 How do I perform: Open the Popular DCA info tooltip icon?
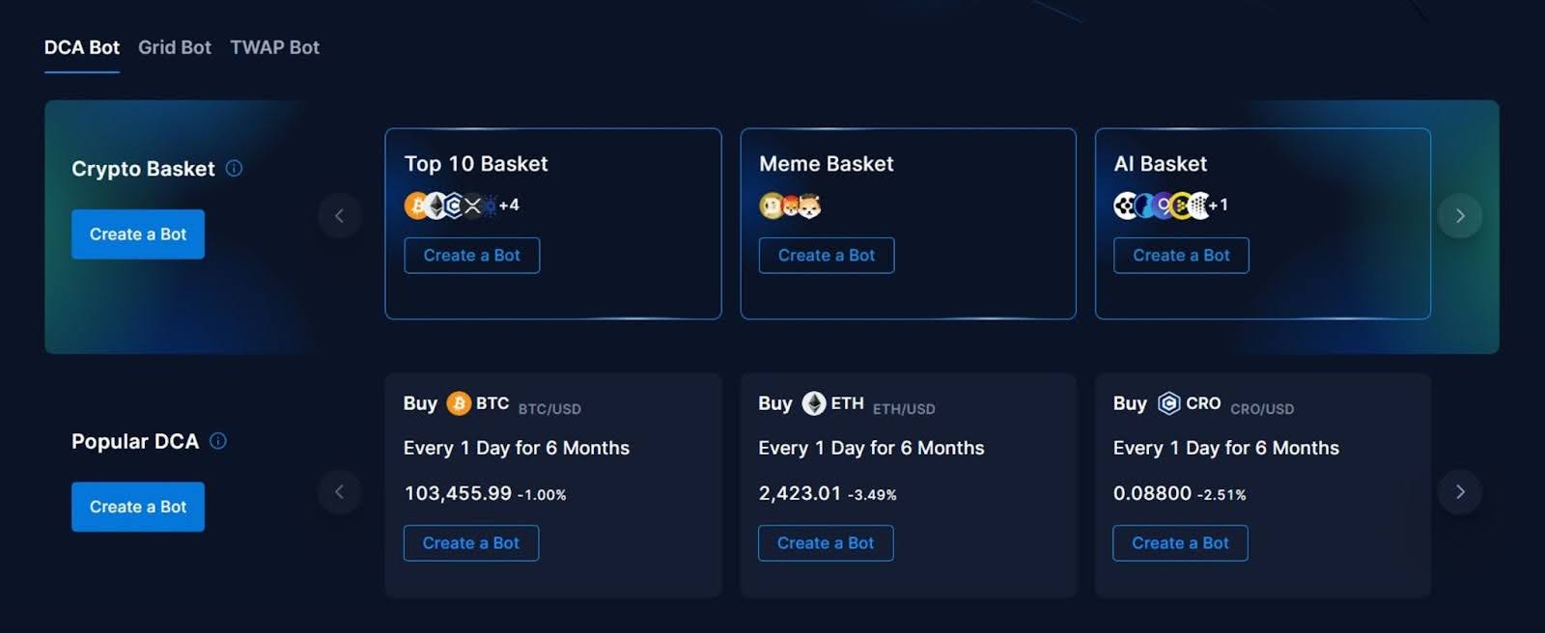click(218, 441)
